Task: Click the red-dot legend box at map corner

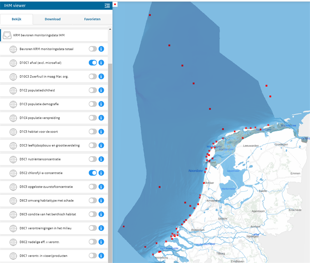Action: [x=115, y=4]
